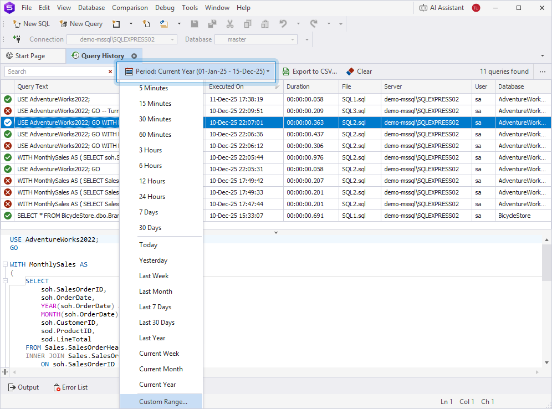This screenshot has width=552, height=409.
Task: Click status icon of row executed 22:09:51
Action: tap(8, 111)
